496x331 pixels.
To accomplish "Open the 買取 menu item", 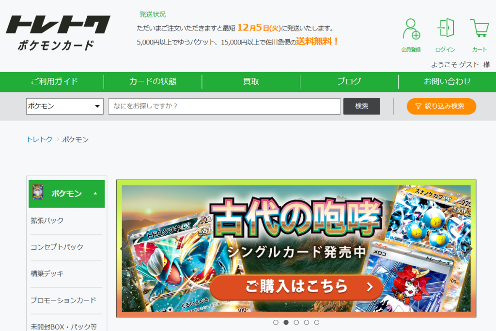I will pyautogui.click(x=251, y=81).
